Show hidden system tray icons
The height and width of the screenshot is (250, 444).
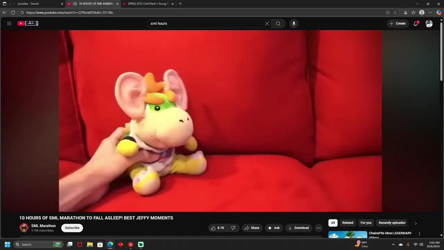393,244
